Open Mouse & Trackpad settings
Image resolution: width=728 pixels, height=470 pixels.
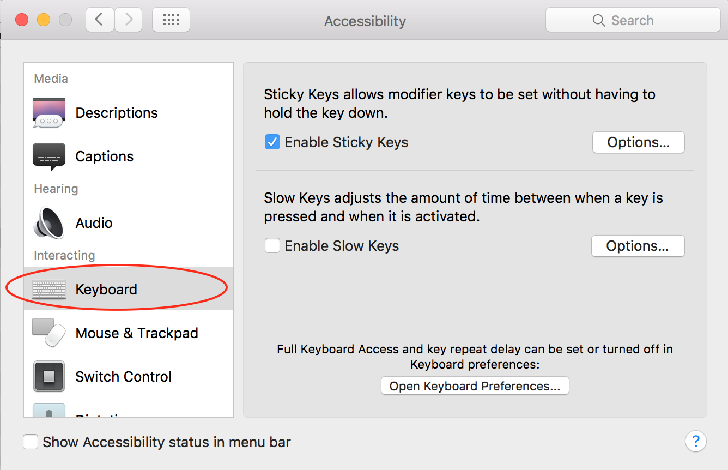137,333
